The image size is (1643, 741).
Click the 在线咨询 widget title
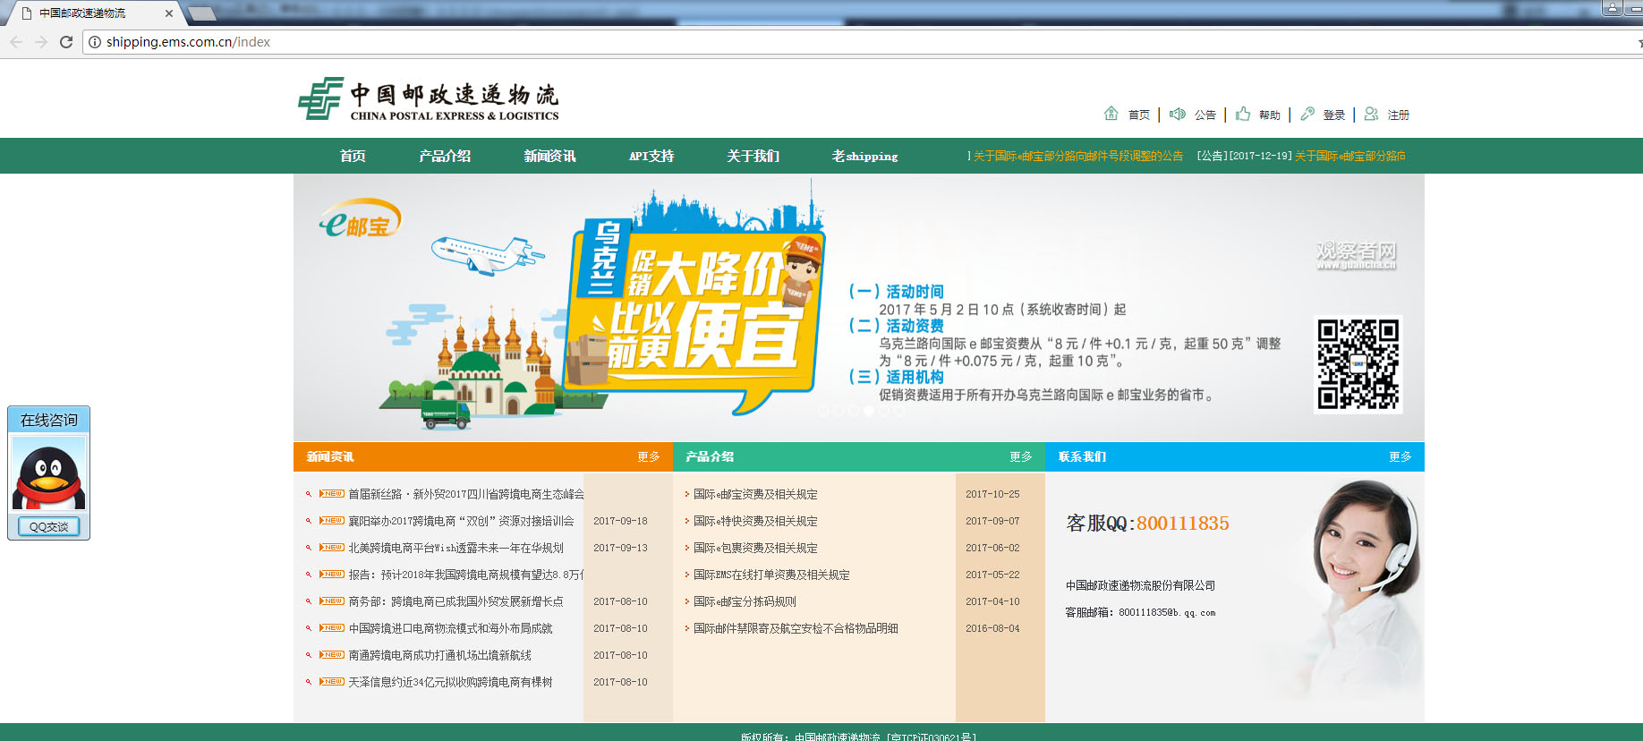(48, 420)
